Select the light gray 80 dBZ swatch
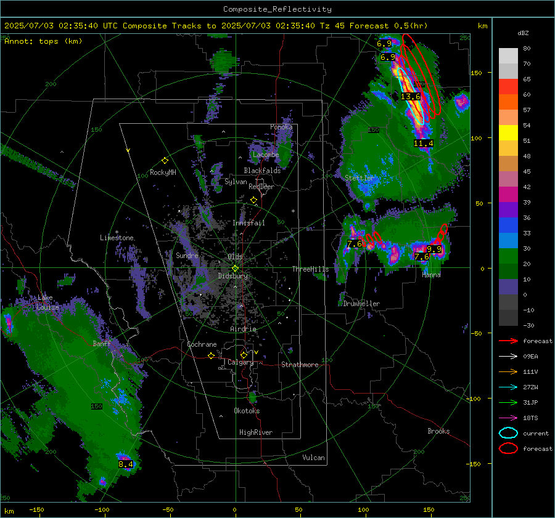555x518 pixels. tap(508, 56)
